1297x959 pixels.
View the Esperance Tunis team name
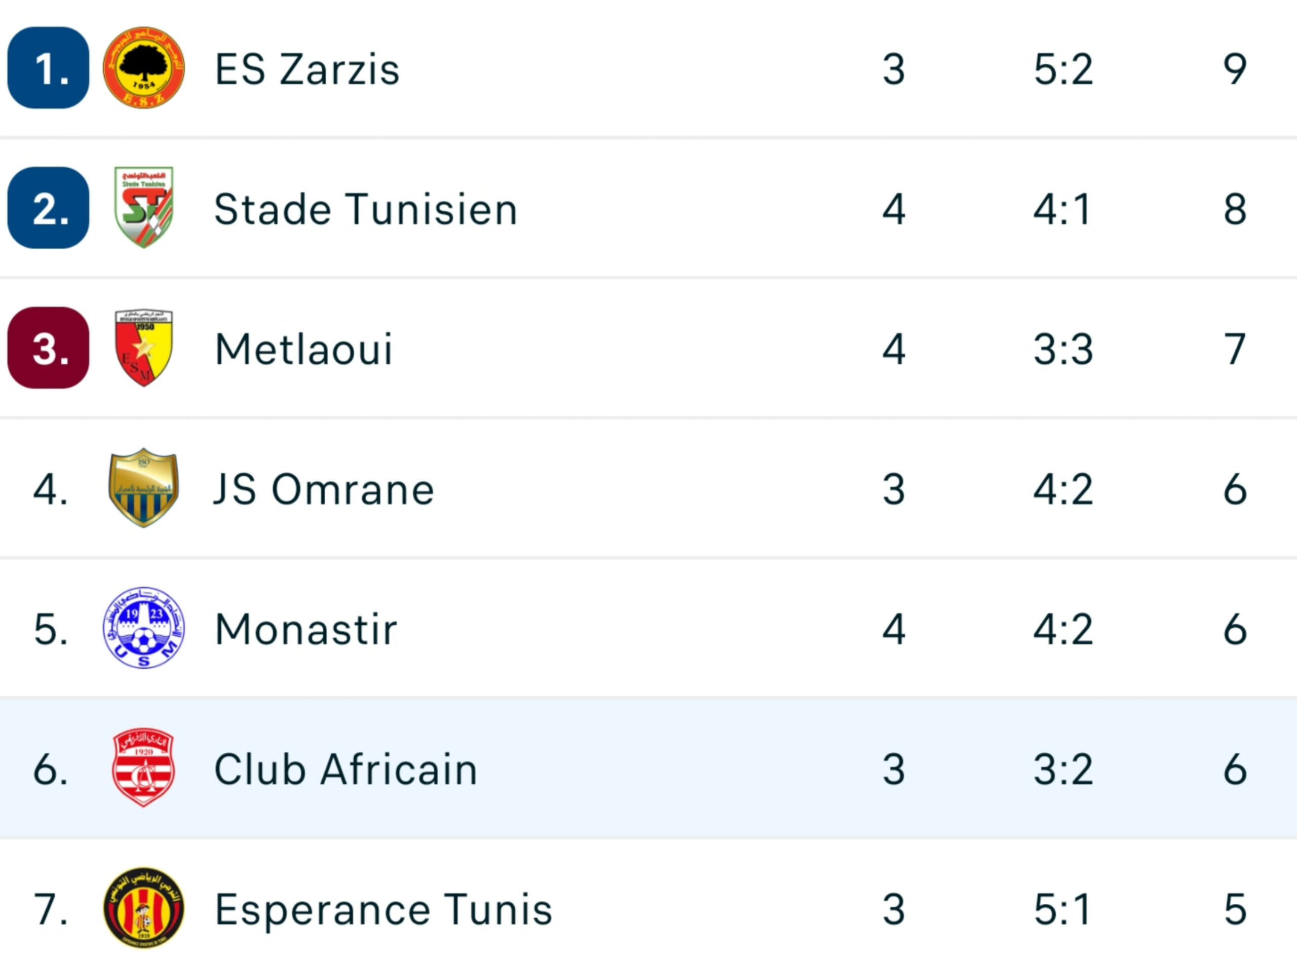pyautogui.click(x=384, y=910)
